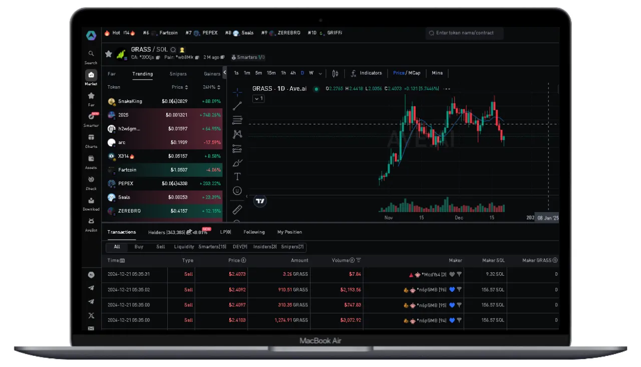Open the Holders tab
This screenshot has width=641, height=367.
click(178, 232)
